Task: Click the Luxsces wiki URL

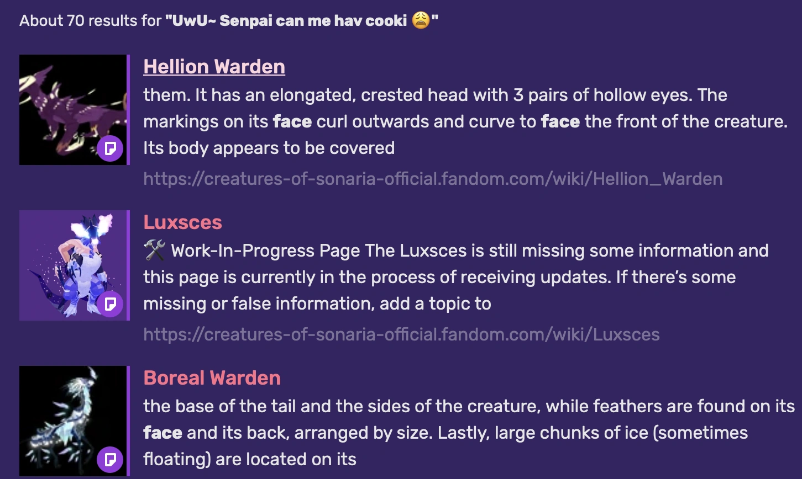Action: pos(401,334)
